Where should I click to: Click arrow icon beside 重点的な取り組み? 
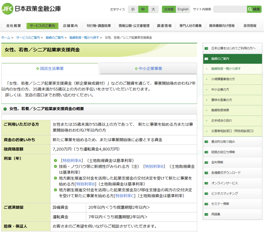pos(206,142)
